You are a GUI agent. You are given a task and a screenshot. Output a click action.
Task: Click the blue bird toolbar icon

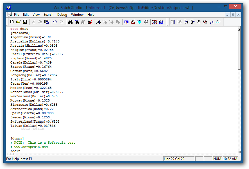(139, 22)
